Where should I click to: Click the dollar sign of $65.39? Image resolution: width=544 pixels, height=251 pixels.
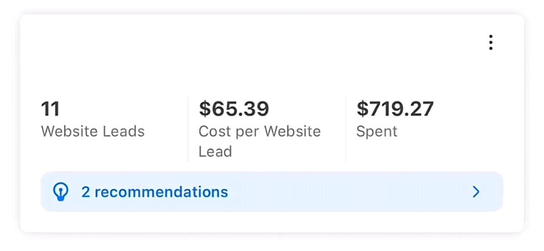204,109
